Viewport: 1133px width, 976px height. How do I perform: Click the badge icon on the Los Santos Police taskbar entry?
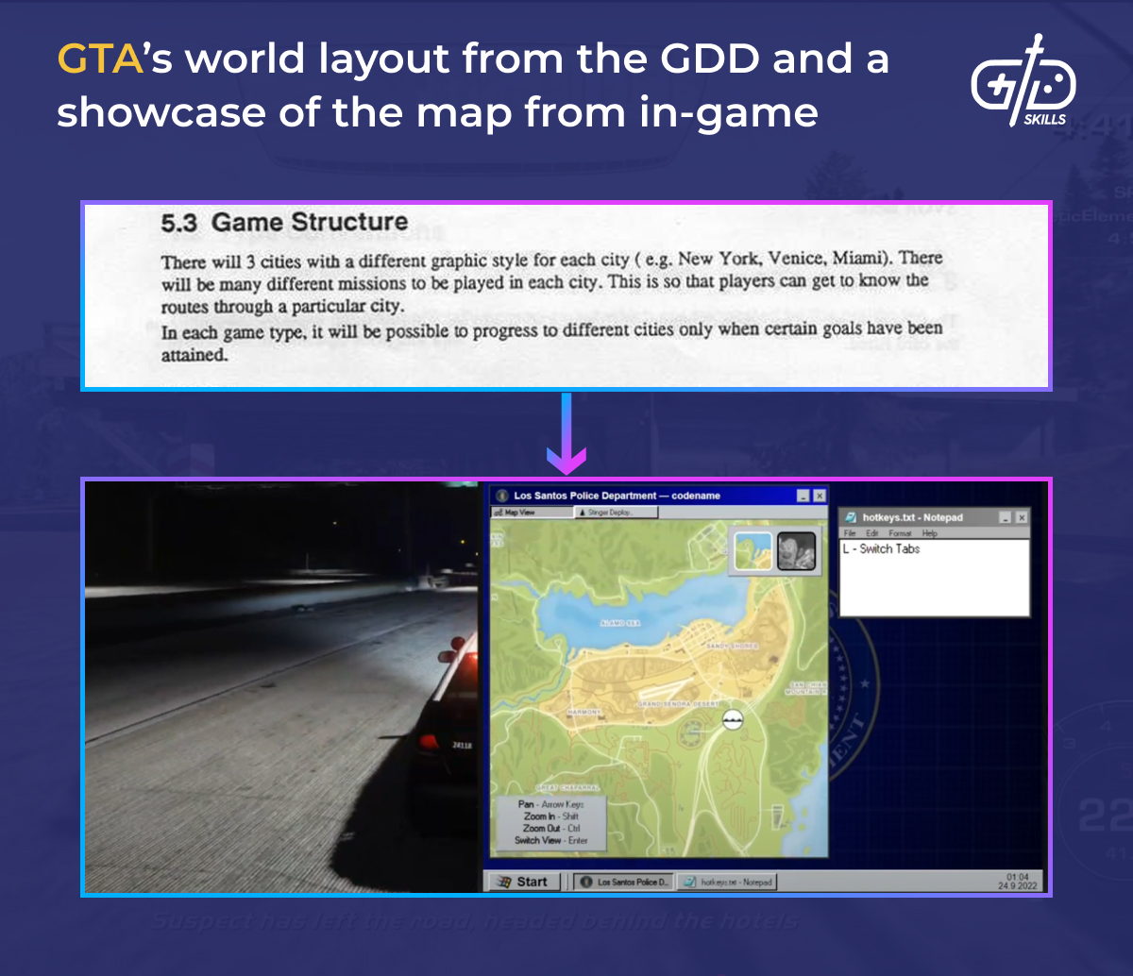(x=586, y=882)
